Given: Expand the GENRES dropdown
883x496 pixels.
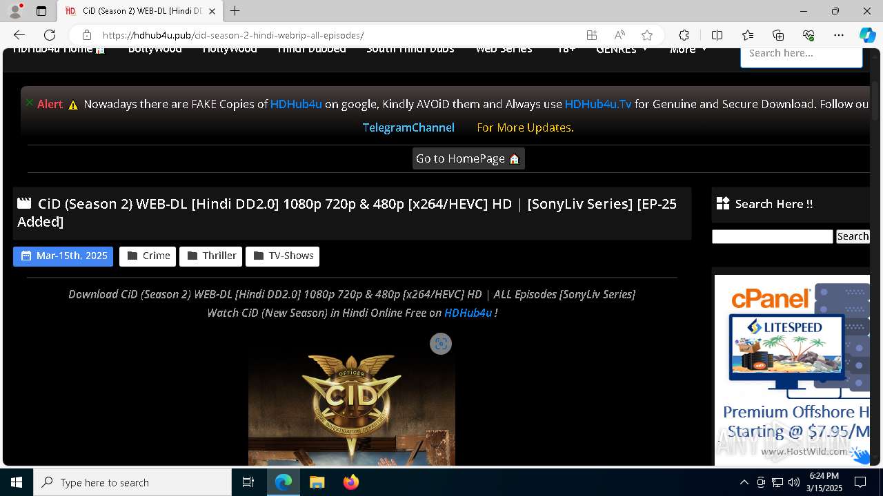Looking at the screenshot, I should [x=622, y=50].
